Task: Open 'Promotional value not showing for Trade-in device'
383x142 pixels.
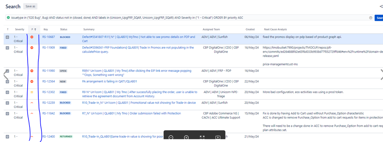Action: click(x=139, y=103)
